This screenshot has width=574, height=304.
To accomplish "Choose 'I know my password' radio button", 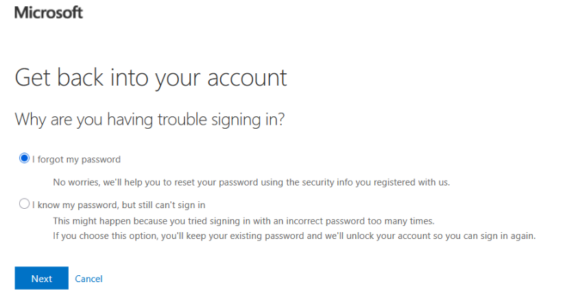I will pos(25,204).
